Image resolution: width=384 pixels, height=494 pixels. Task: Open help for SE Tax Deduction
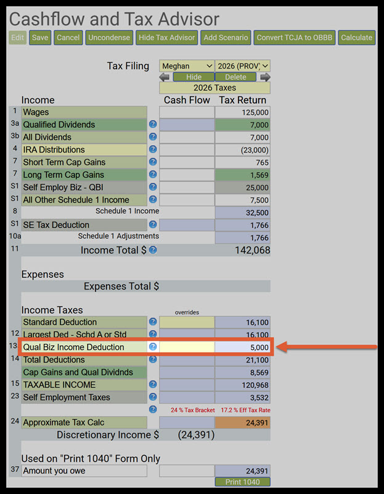coord(153,225)
